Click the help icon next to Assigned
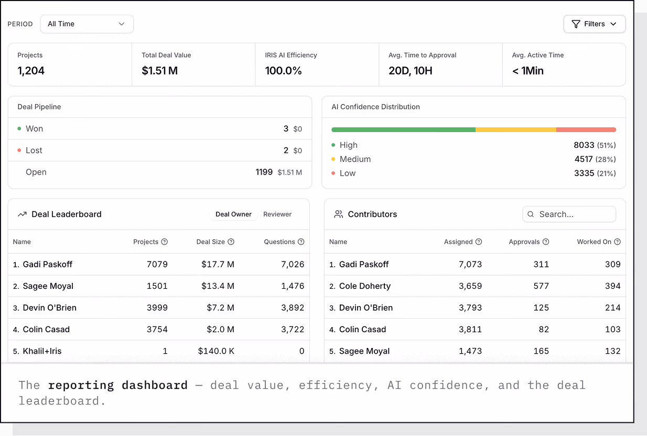 479,242
